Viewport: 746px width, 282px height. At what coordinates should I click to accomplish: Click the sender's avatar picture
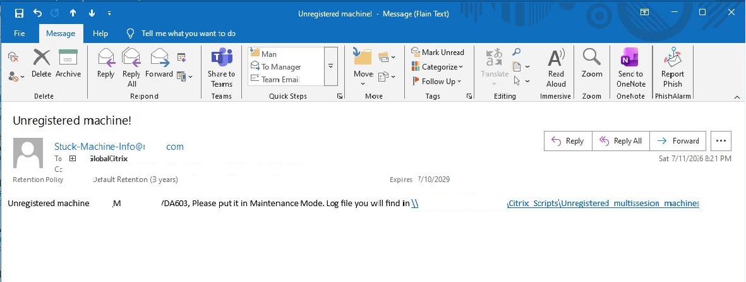(x=28, y=153)
